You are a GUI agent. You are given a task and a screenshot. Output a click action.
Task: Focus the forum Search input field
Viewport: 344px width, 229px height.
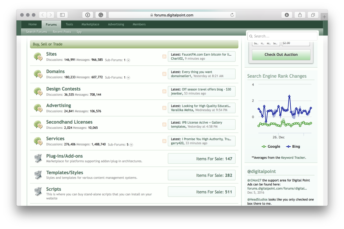pos(282,36)
